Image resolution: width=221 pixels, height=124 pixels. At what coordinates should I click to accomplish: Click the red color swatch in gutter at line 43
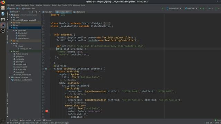click(47, 111)
